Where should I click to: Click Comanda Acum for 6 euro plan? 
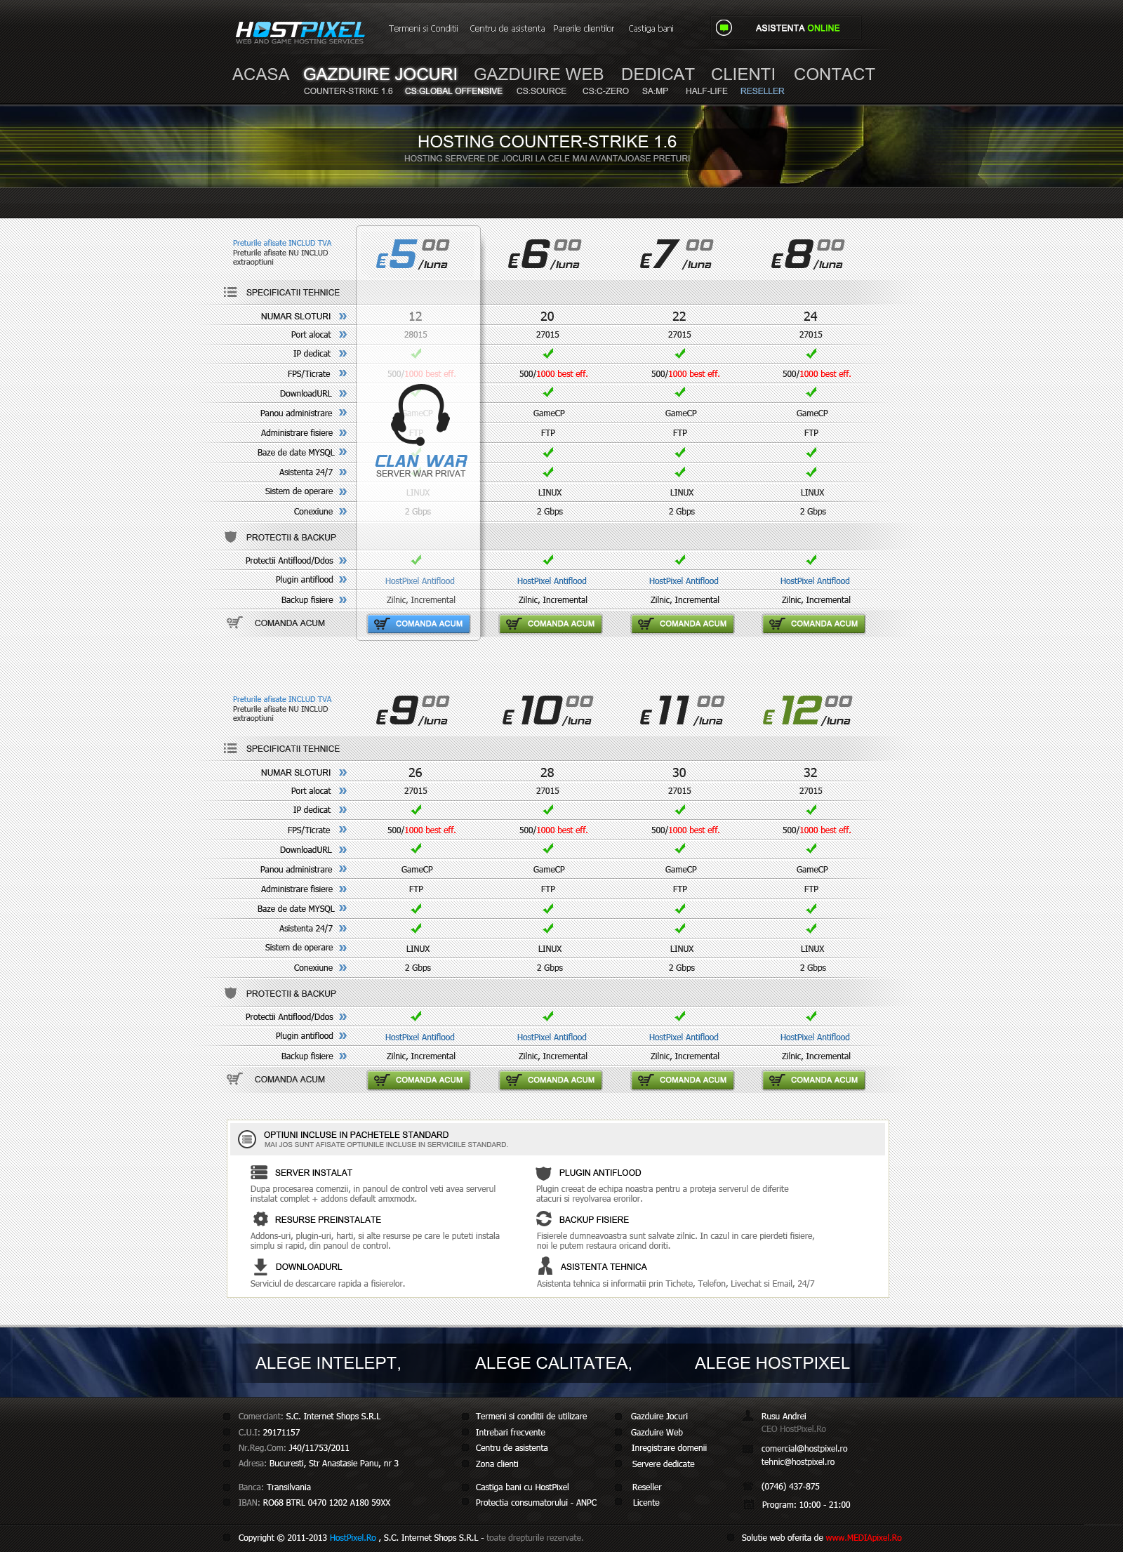pyautogui.click(x=550, y=623)
